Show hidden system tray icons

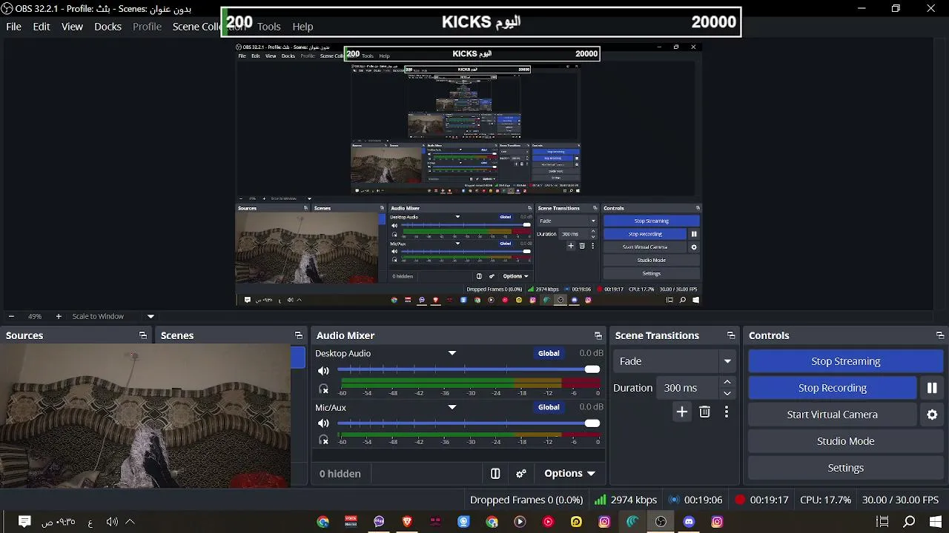pos(130,522)
